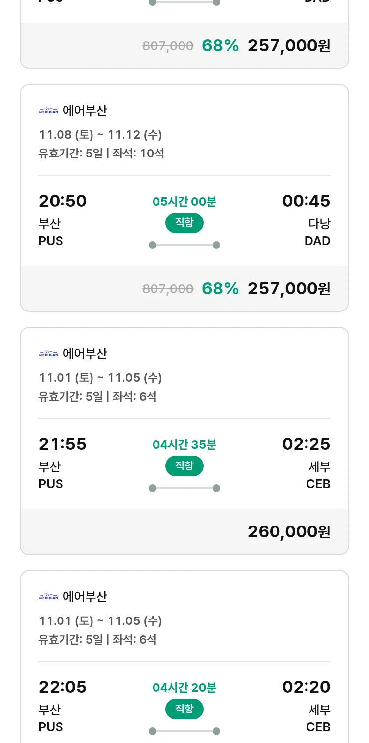The width and height of the screenshot is (369, 743).
Task: Click the 유효기간: 5일 | 좌석: 10석 info line
Action: [101, 154]
